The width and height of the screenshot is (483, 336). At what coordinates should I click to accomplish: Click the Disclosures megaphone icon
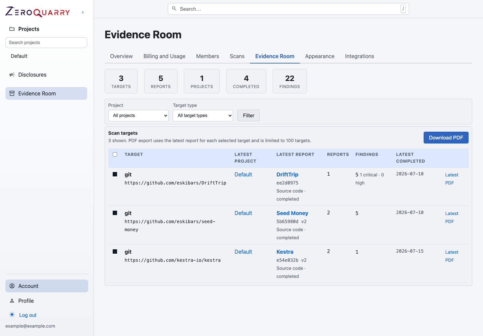12,75
